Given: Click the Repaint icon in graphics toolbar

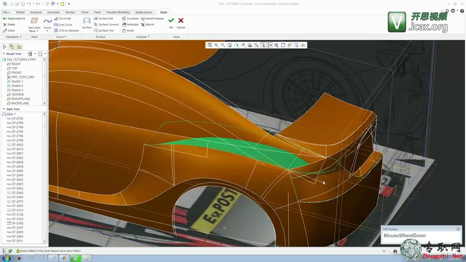Looking at the screenshot, I should 230,45.
